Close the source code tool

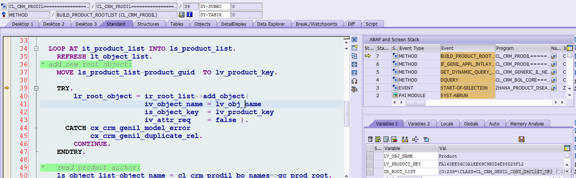pos(354,40)
